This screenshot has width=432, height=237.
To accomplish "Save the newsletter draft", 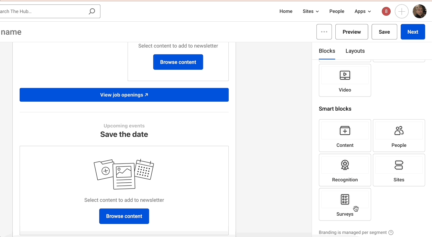I will [384, 32].
